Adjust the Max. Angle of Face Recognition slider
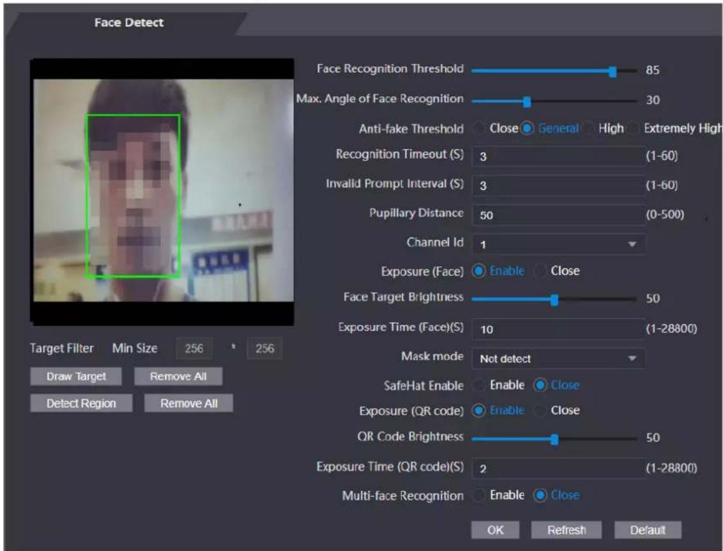Viewport: 723px width, 551px height. click(527, 101)
